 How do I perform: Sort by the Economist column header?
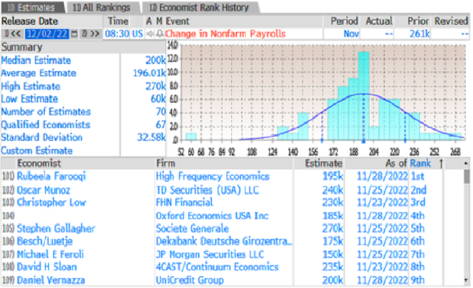[x=39, y=163]
